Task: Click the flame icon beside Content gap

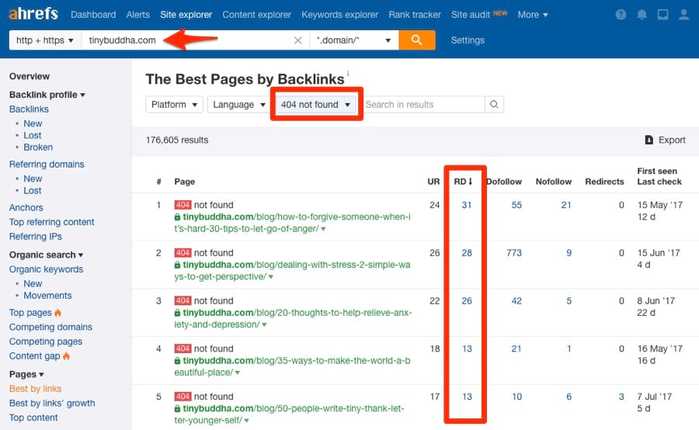Action: click(x=67, y=356)
